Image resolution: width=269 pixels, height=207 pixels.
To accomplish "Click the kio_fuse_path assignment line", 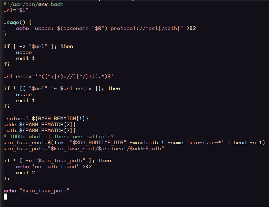I will [84, 148].
